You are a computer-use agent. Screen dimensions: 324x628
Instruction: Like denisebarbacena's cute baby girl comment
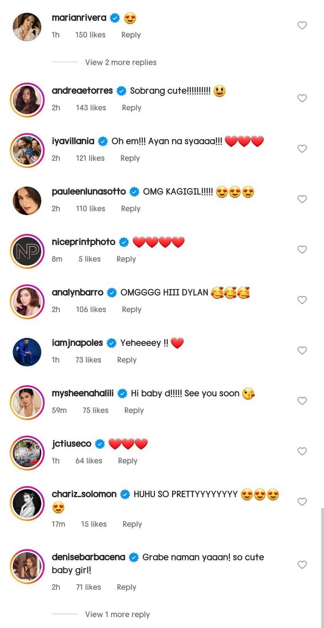coord(302,565)
